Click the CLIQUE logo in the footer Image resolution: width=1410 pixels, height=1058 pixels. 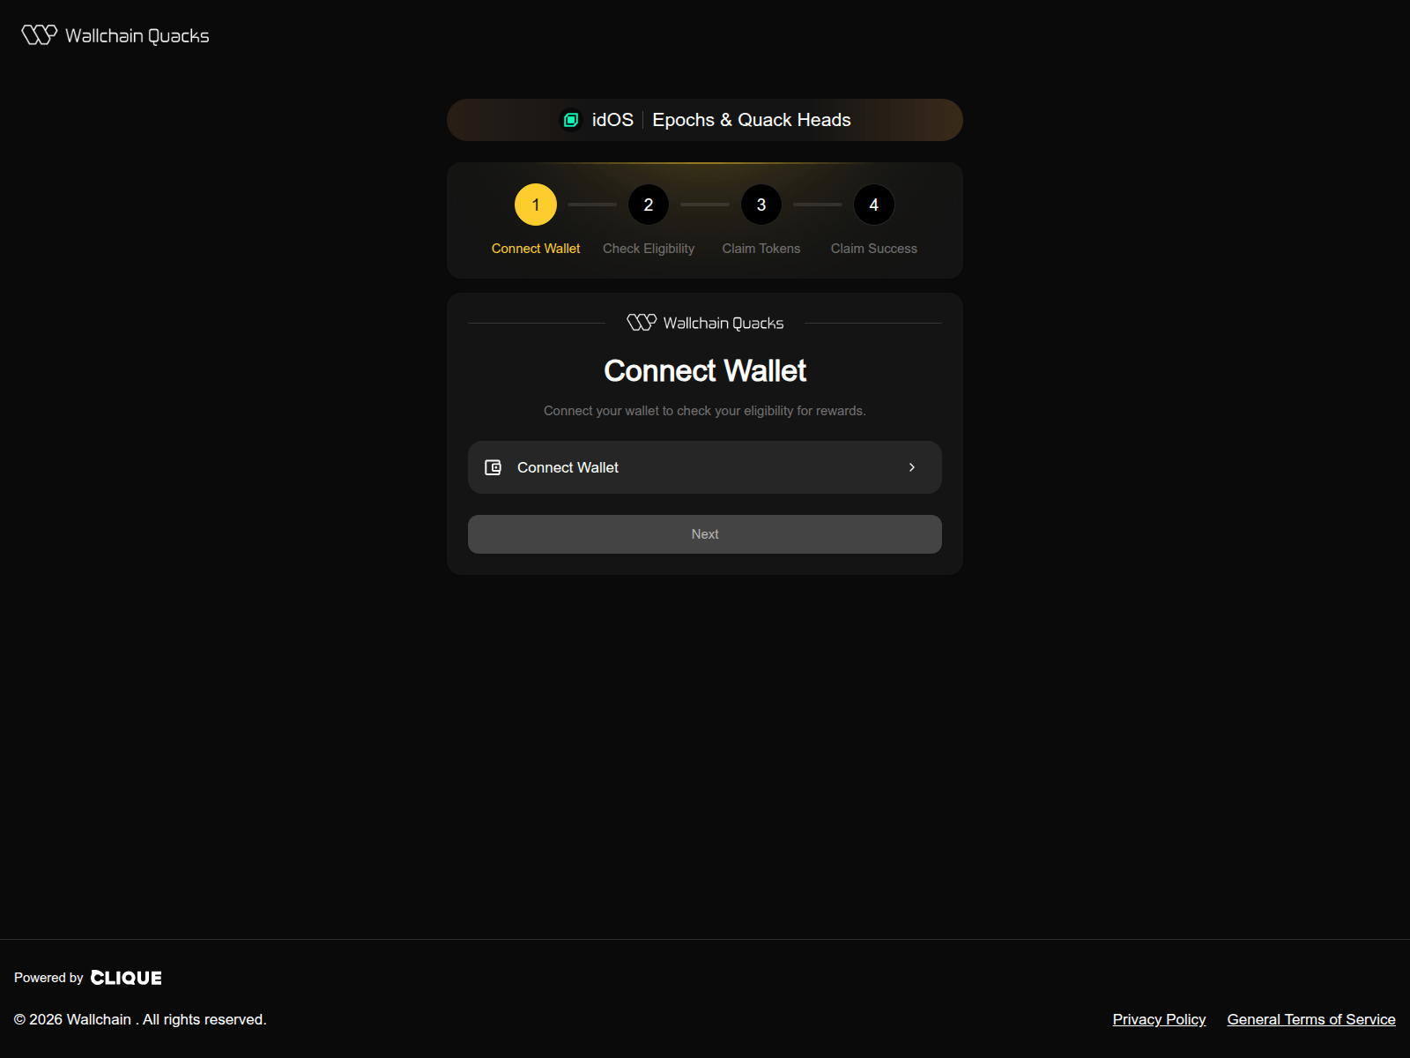(x=126, y=977)
